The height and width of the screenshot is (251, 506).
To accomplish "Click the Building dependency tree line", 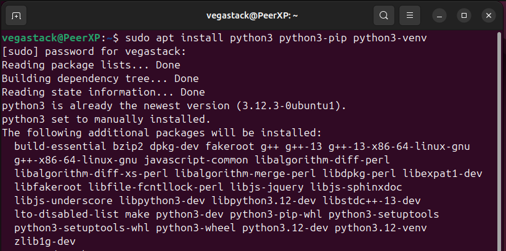I will click(x=100, y=79).
